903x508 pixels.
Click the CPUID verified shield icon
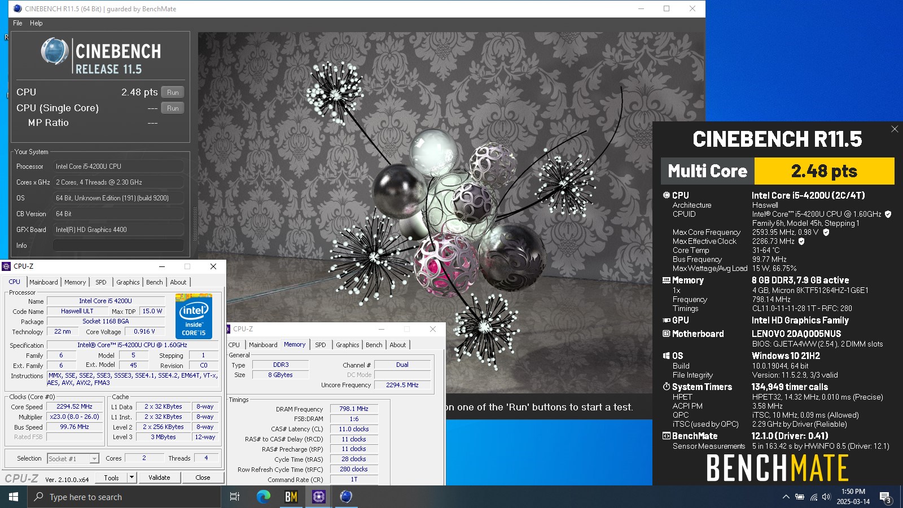click(888, 214)
